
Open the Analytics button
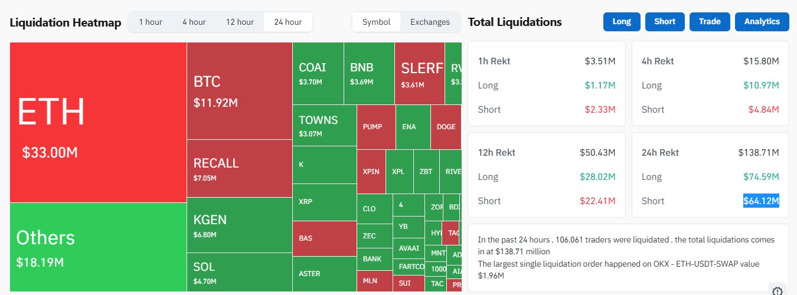click(x=762, y=22)
